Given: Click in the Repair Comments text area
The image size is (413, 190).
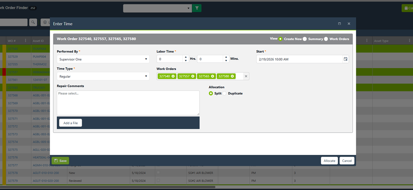Looking at the screenshot, I should coord(128,103).
